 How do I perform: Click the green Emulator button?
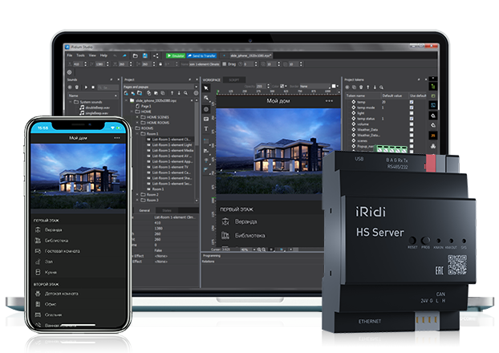click(176, 55)
